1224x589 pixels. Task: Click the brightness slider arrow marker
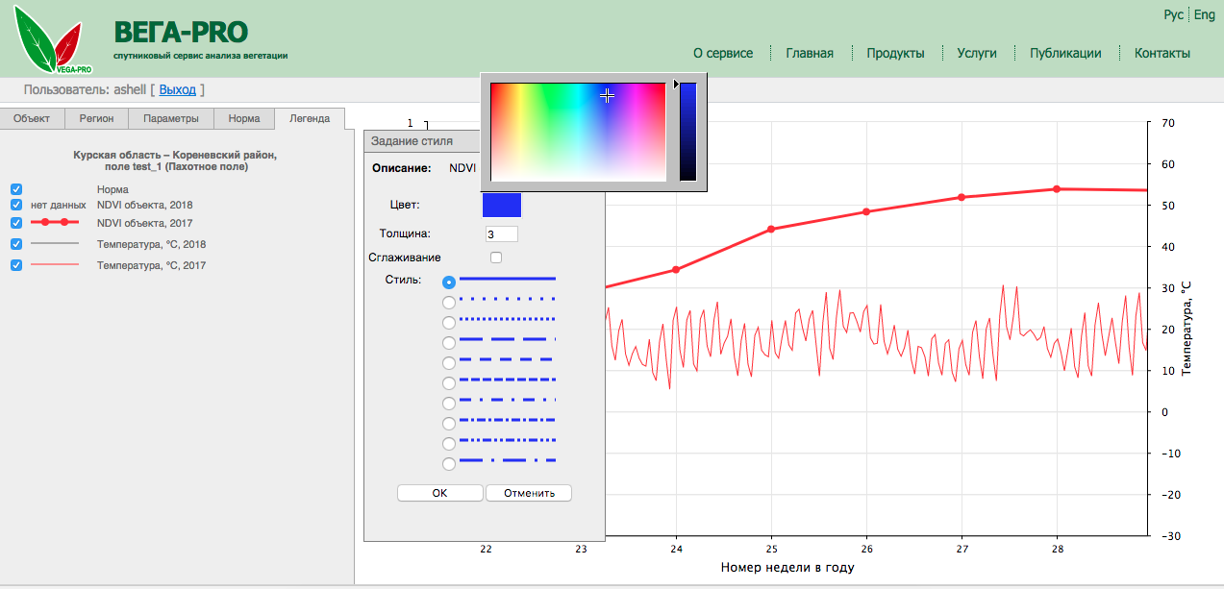click(x=676, y=86)
